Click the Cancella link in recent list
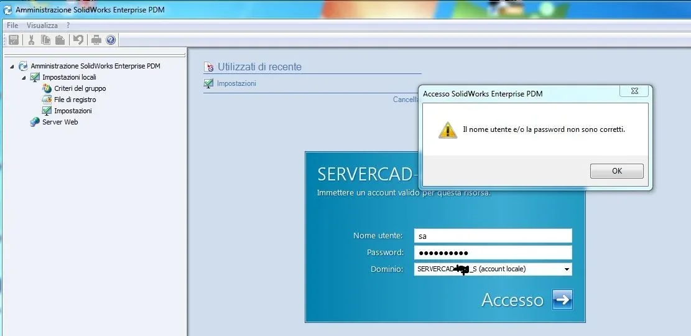Viewport: 691px width, 336px height. [406, 100]
